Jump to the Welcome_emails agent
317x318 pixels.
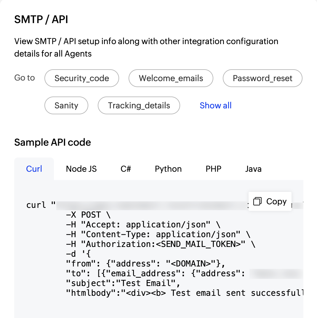tap(171, 78)
